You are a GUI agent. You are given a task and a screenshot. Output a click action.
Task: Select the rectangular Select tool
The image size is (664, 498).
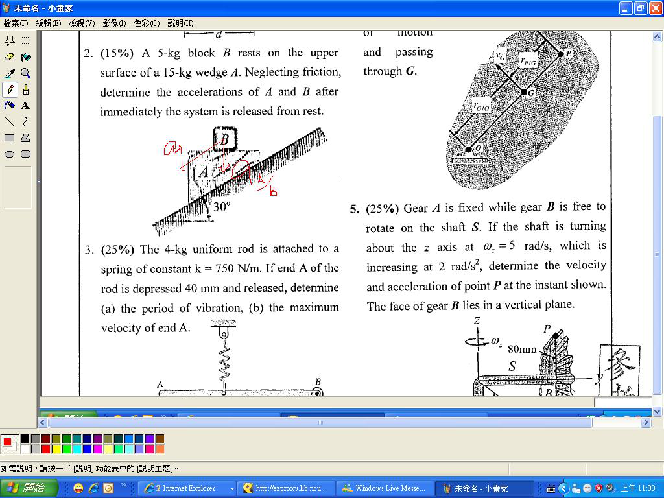click(x=25, y=41)
